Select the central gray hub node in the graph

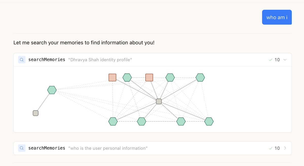tap(159, 101)
